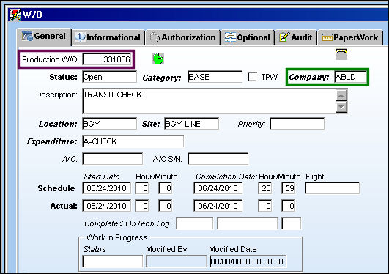The image size is (389, 274).
Task: Click the Work In Progress Status field
Action: [x=113, y=262]
